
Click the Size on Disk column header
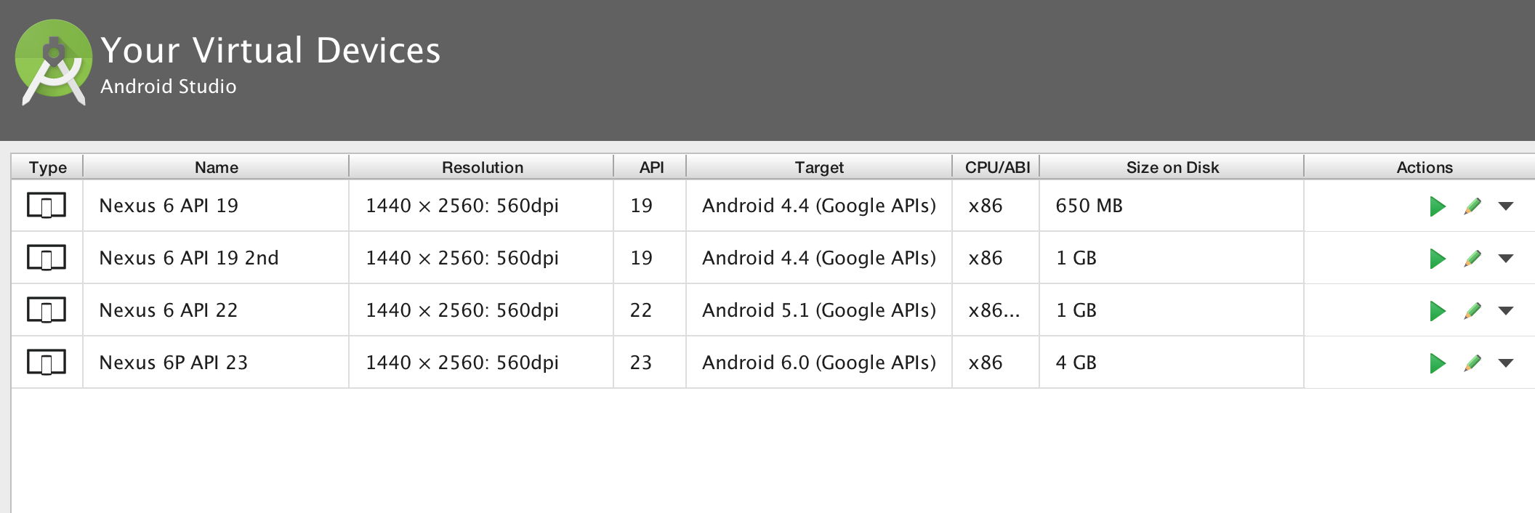pyautogui.click(x=1172, y=167)
